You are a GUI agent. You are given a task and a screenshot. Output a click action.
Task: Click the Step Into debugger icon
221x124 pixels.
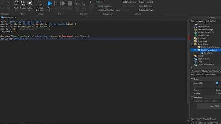click(77, 3)
